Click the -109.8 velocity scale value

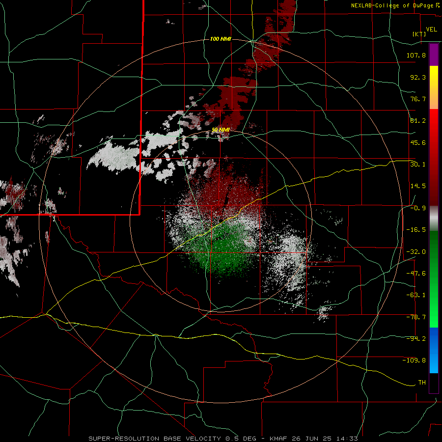pyautogui.click(x=414, y=360)
